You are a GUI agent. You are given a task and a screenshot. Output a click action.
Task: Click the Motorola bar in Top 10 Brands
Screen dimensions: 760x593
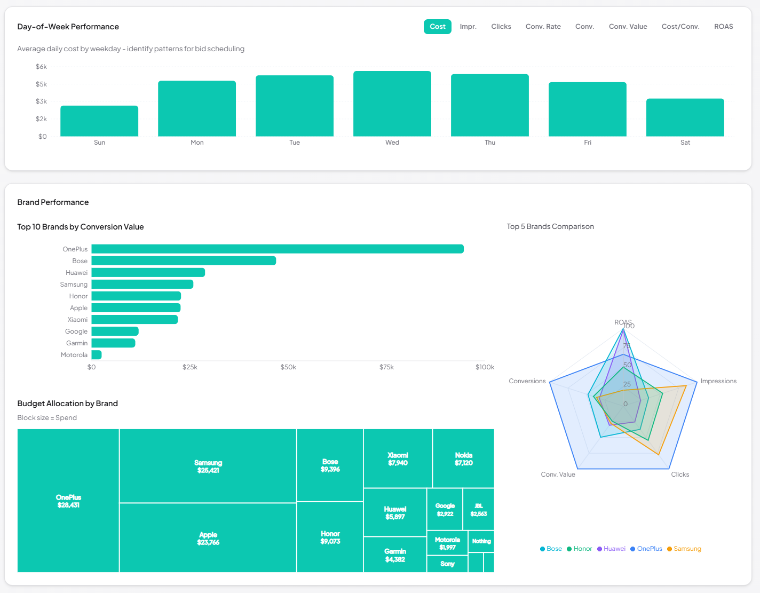click(96, 354)
